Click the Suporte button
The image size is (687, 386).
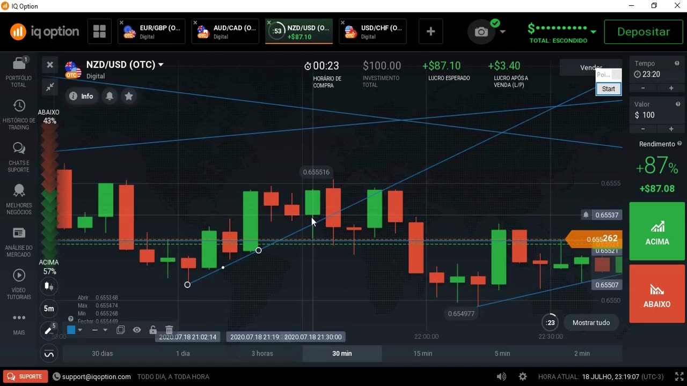coord(25,377)
